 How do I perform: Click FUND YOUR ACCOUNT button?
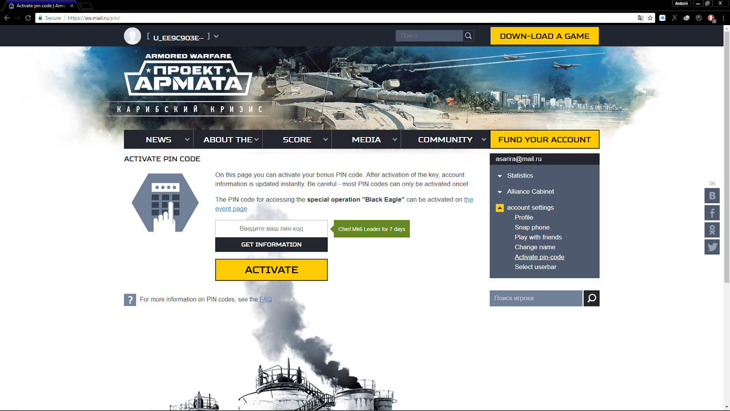click(x=545, y=140)
